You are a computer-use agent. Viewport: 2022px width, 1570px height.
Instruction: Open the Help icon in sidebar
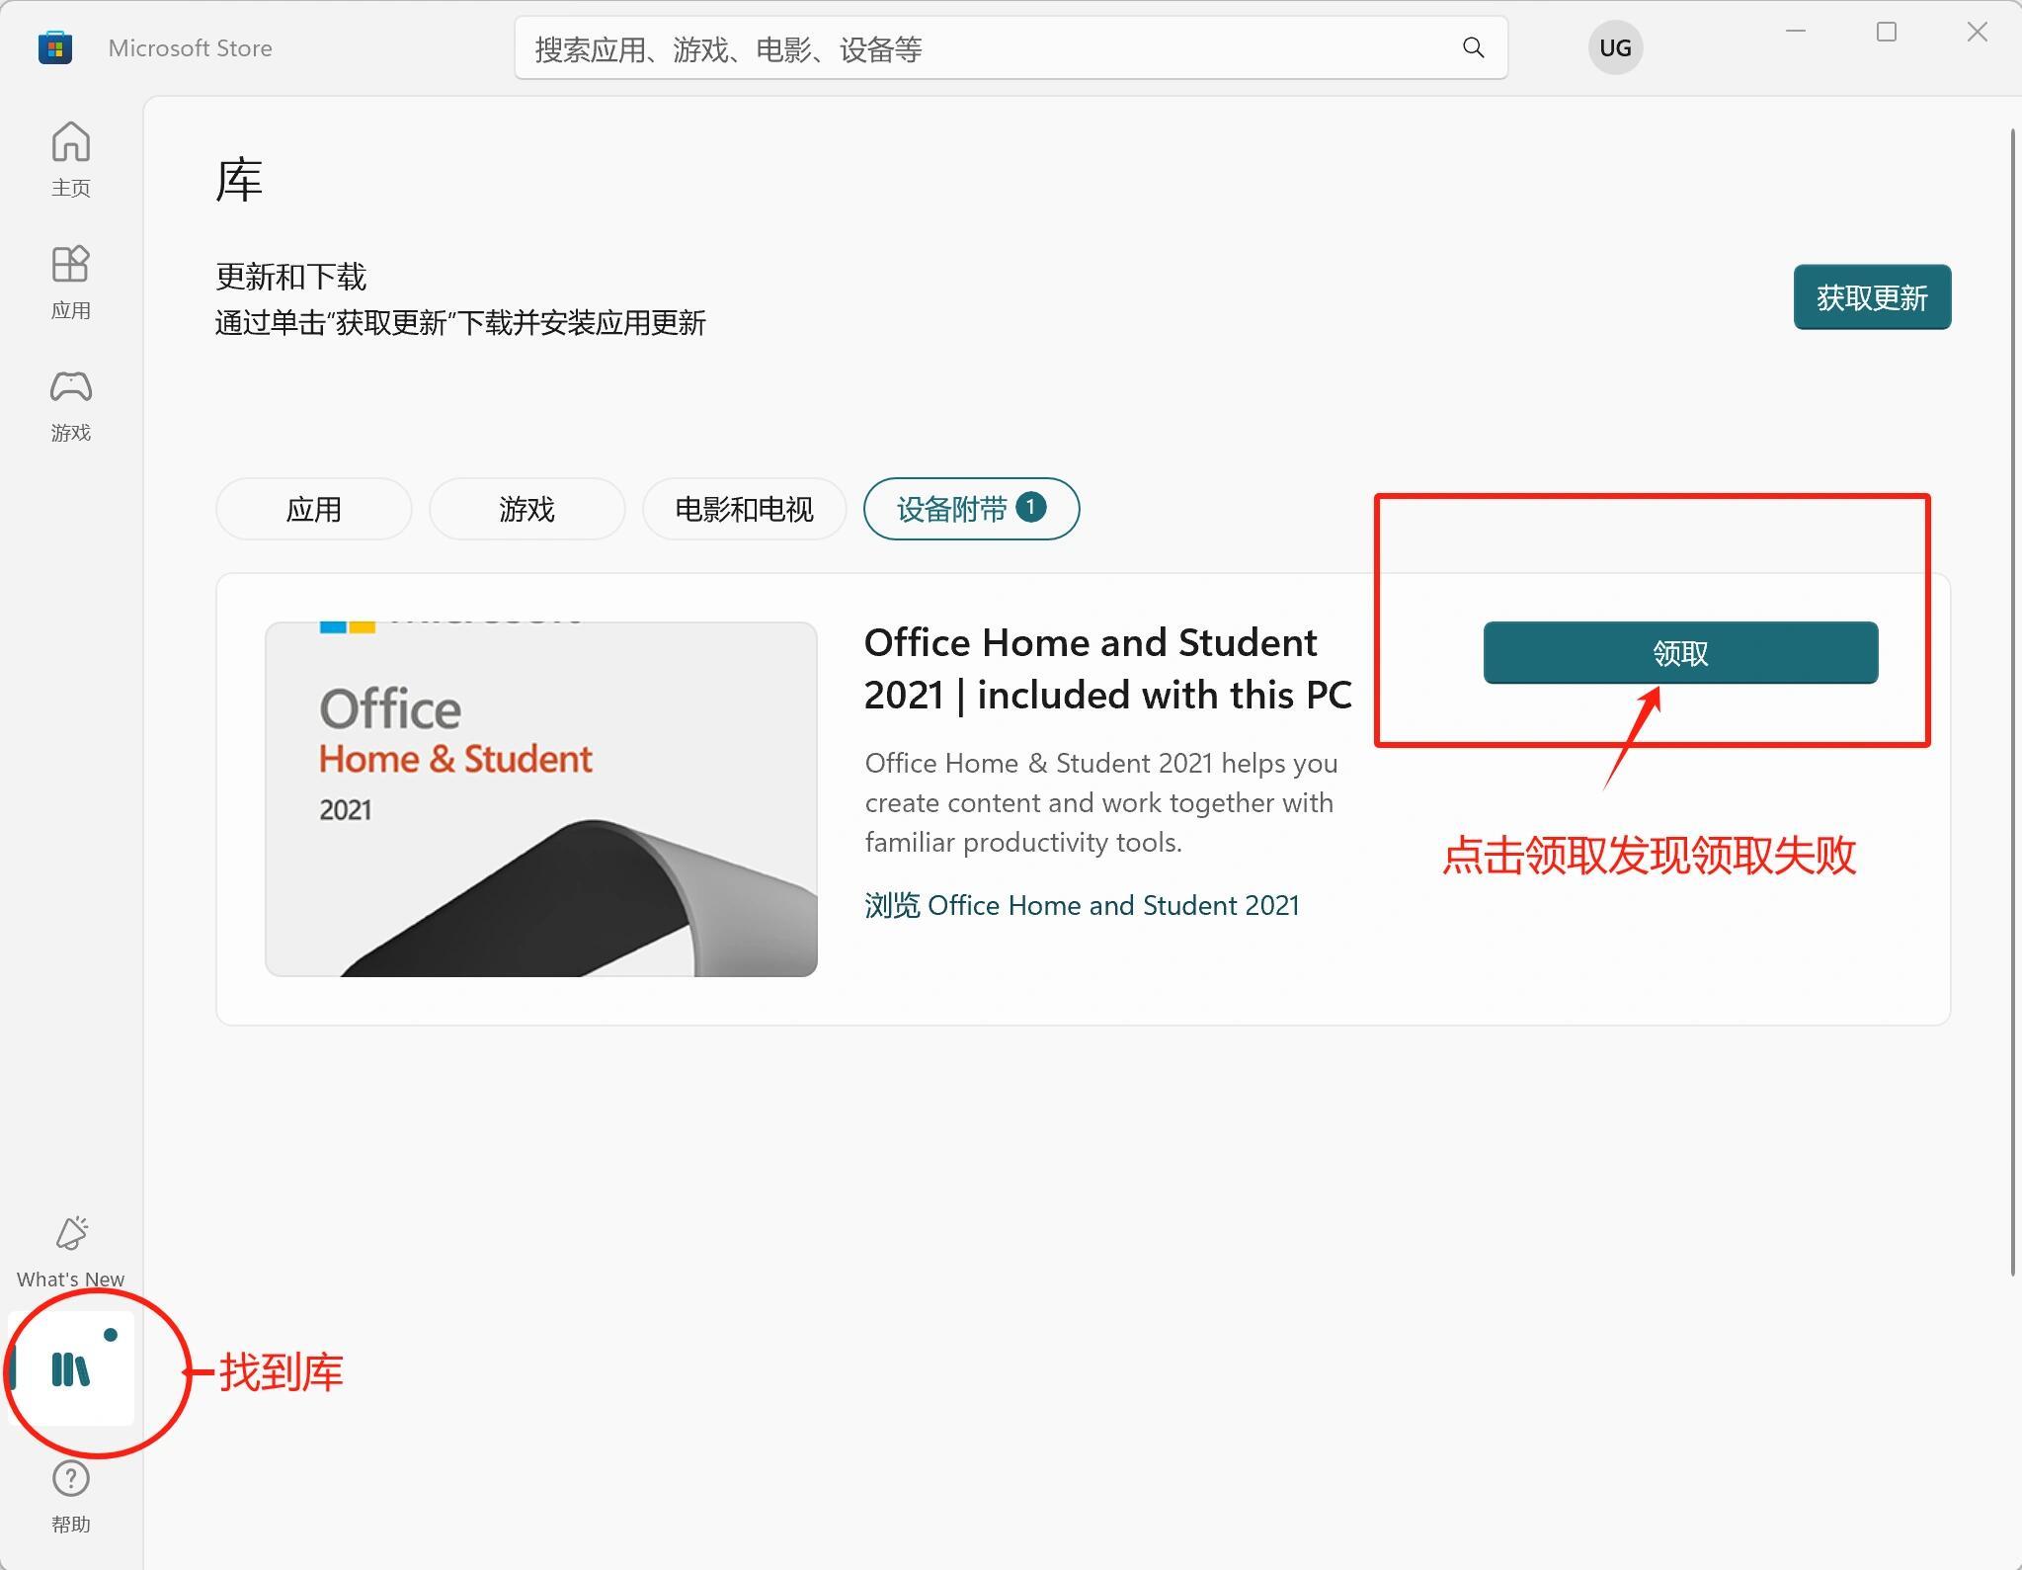coord(70,1497)
